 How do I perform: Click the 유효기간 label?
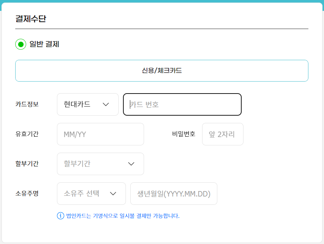point(27,134)
